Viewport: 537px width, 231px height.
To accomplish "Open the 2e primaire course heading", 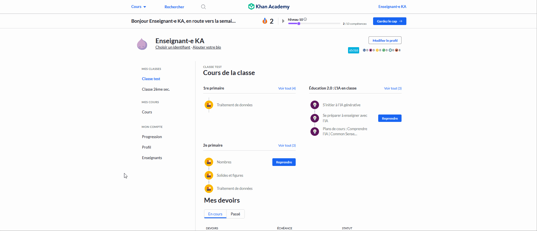I will coord(213,145).
